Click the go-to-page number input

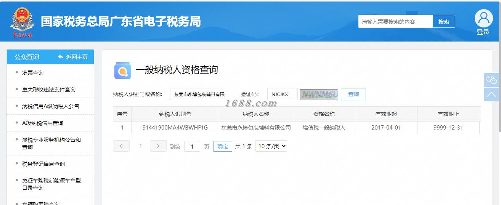click(192, 146)
